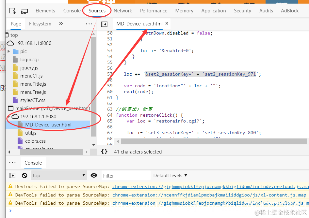Screen dimensions: 309x218
Task: Toggle the live expression eye icon
Action: (94, 175)
